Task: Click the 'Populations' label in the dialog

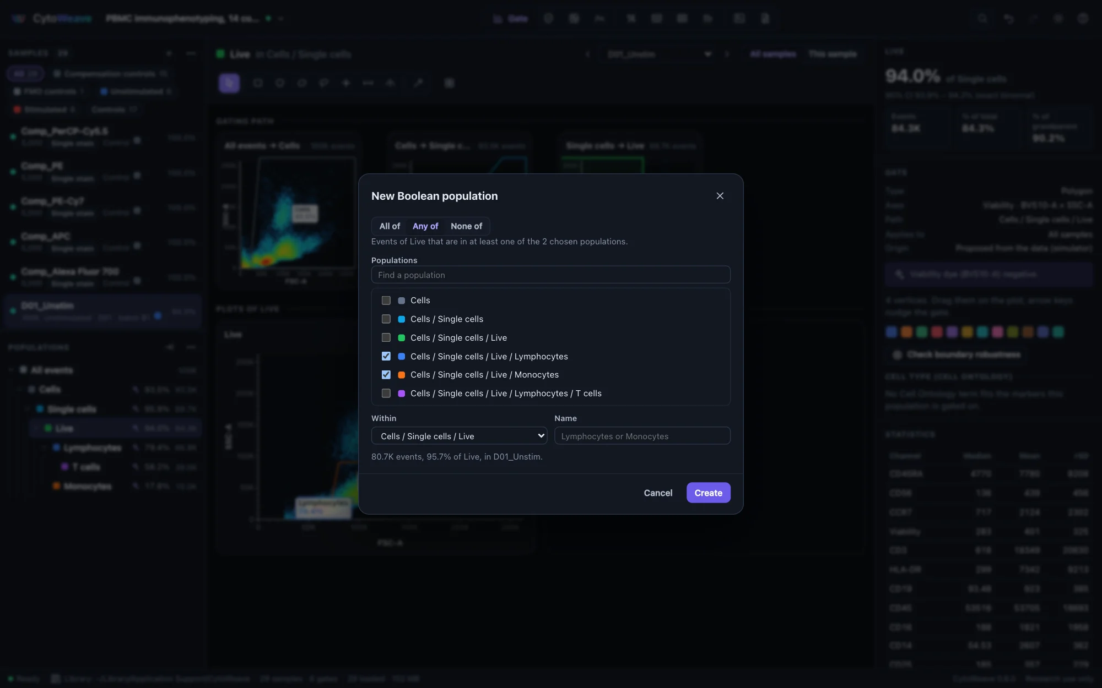Action: tap(394, 260)
